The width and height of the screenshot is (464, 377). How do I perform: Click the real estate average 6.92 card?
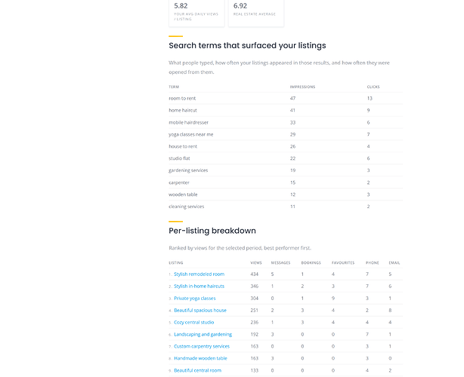click(256, 13)
